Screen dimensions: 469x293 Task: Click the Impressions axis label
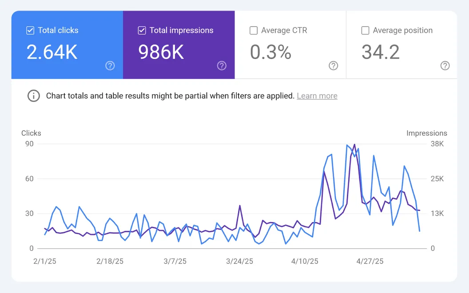(427, 133)
